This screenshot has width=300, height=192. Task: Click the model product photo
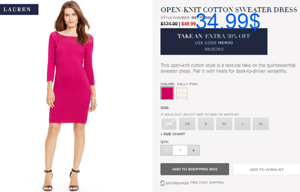(71, 96)
